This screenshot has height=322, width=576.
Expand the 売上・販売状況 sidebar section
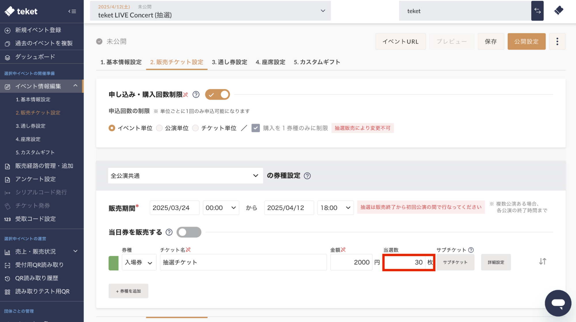click(x=75, y=251)
